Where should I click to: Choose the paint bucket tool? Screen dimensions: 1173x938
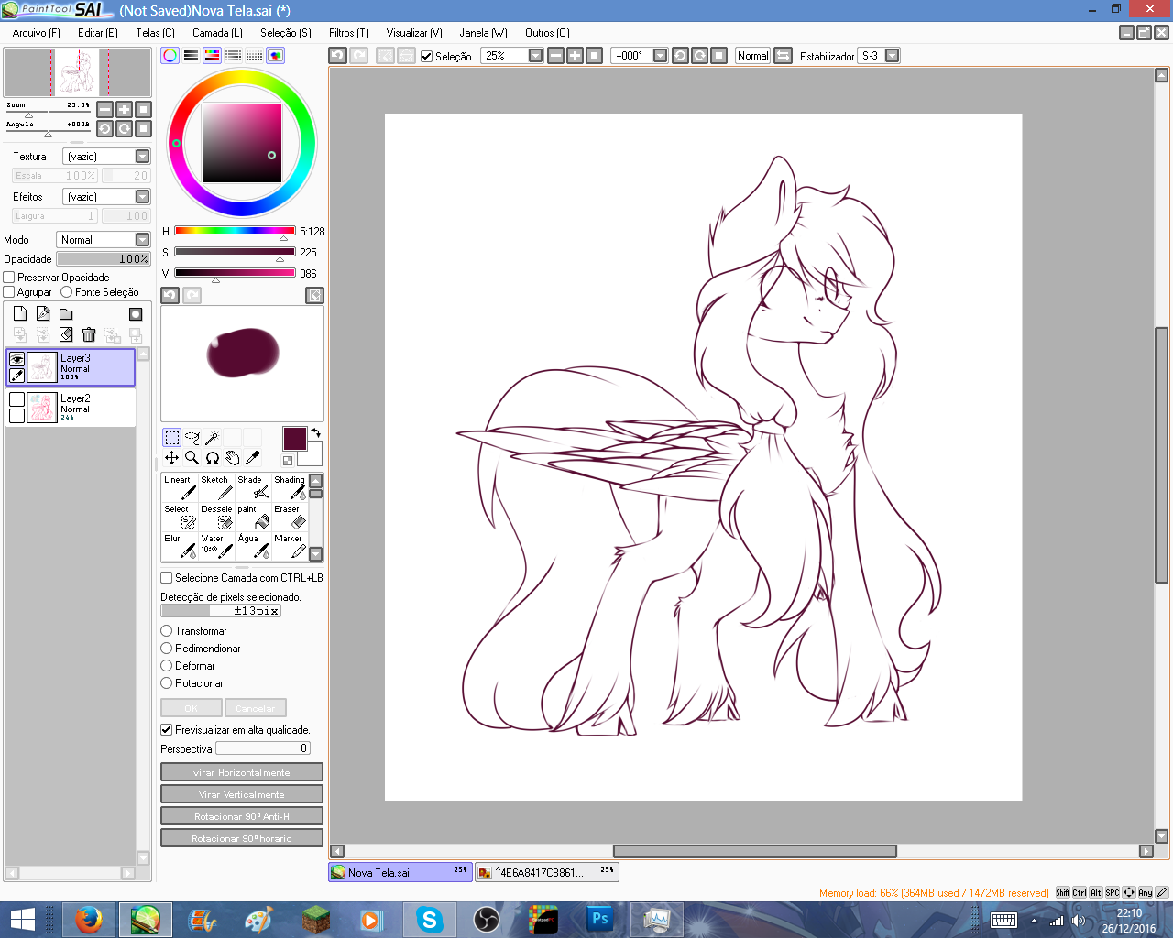click(x=253, y=518)
